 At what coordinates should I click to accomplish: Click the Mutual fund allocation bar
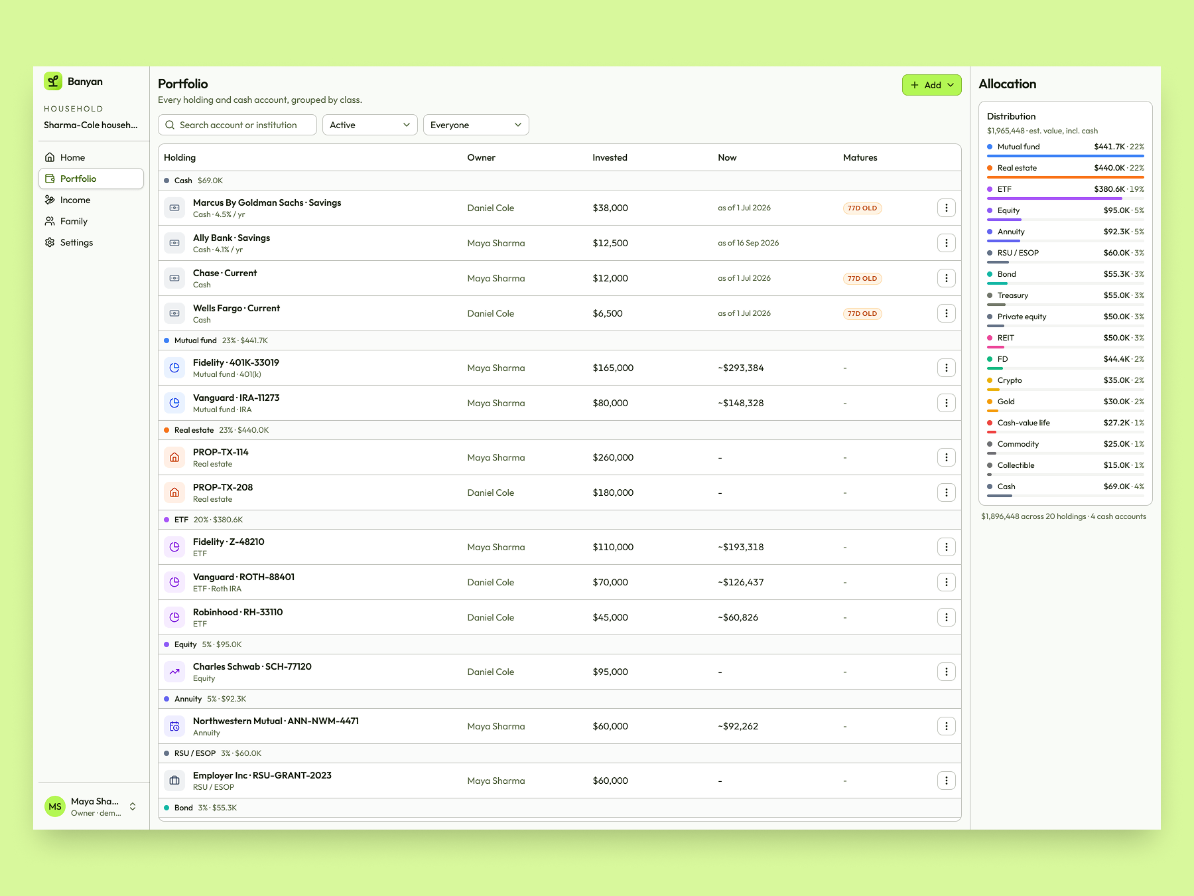1065,156
